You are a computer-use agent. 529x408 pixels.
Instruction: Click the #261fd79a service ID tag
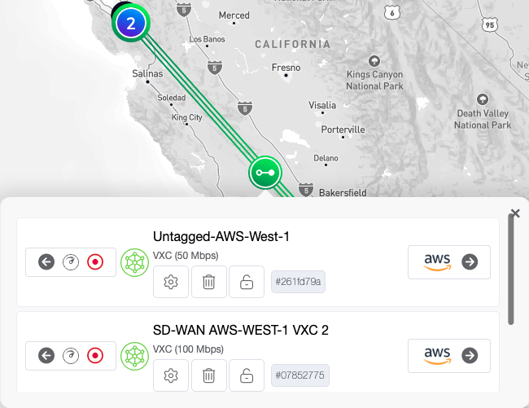[x=299, y=283]
